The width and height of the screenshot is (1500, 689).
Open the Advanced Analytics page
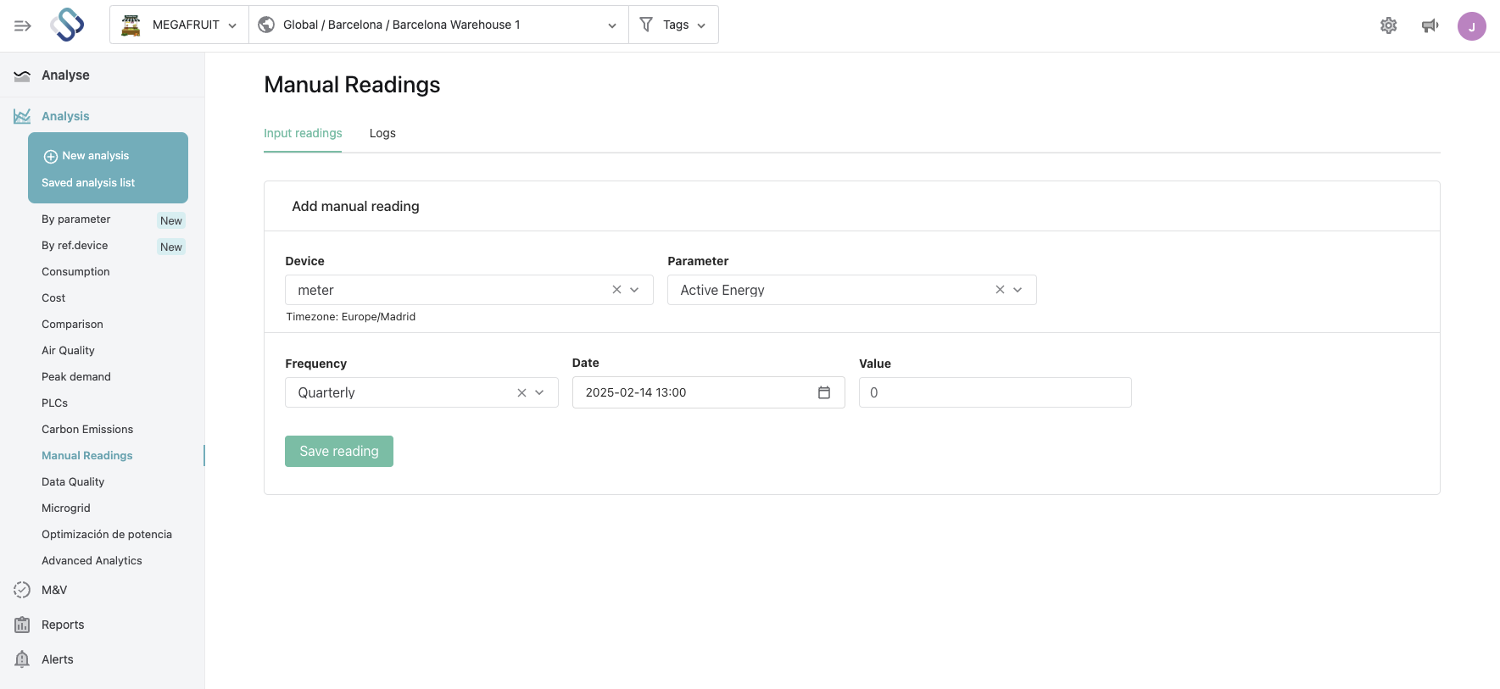tap(92, 561)
